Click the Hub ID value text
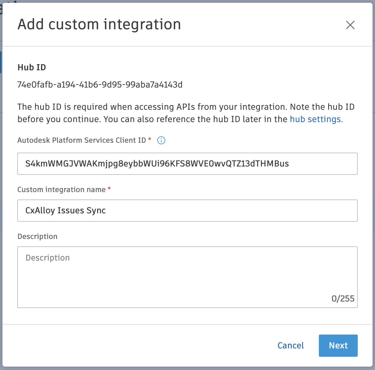This screenshot has width=375, height=370. point(100,84)
